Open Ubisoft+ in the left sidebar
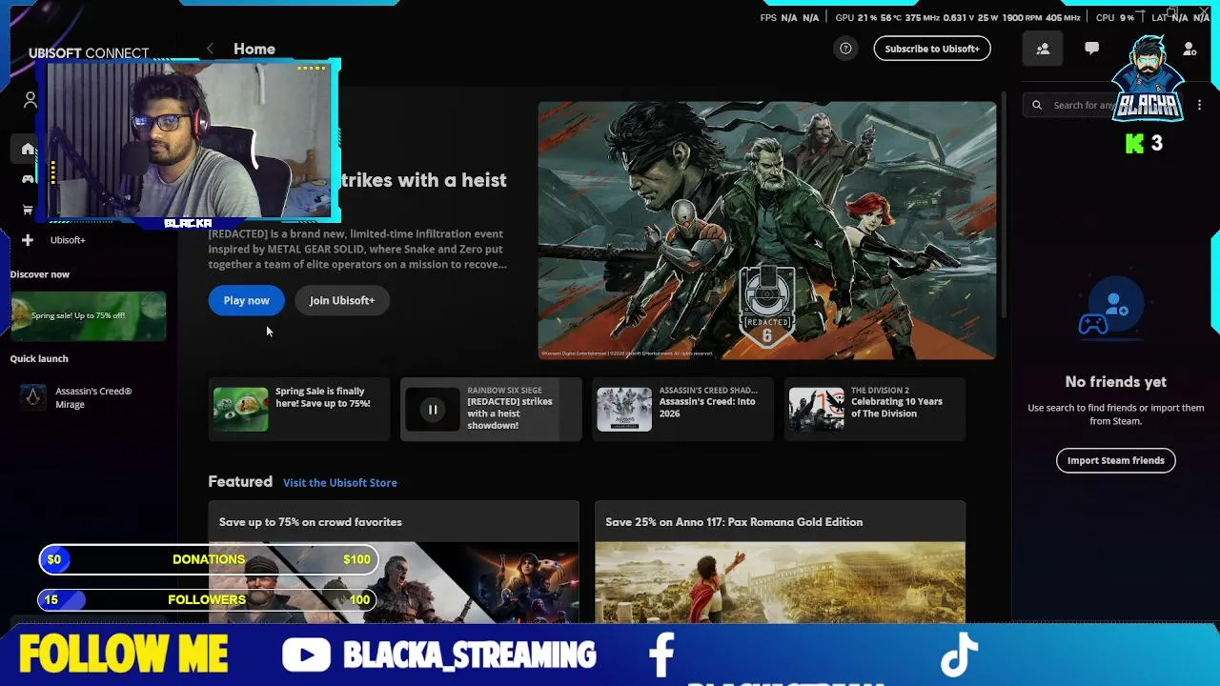This screenshot has height=686, width=1220. click(x=68, y=240)
